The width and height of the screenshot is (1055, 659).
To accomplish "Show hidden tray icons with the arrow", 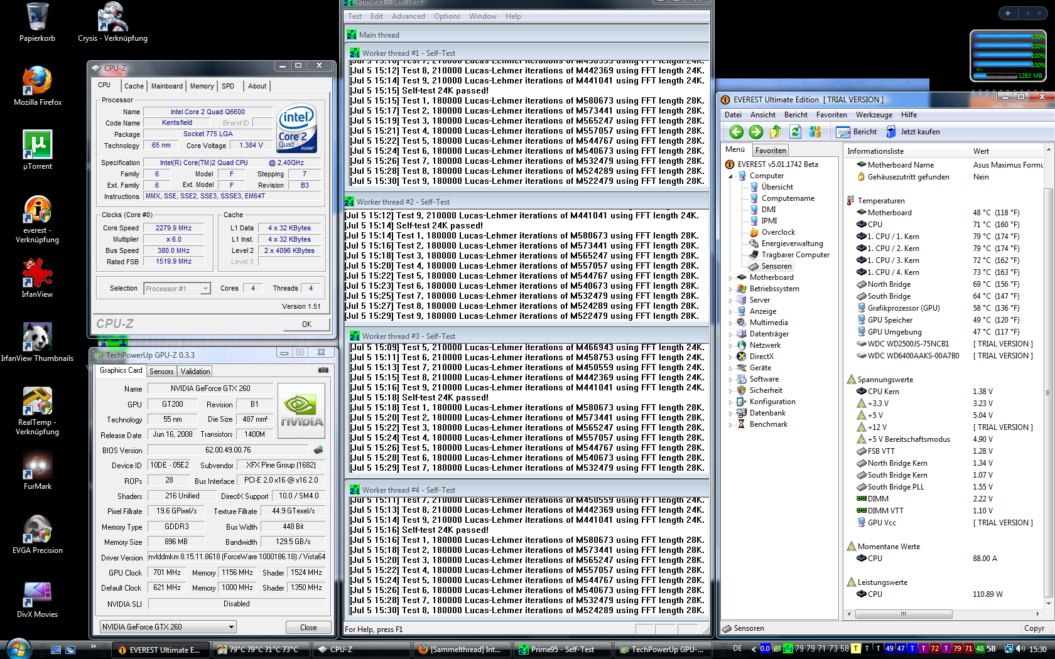I will 754,649.
